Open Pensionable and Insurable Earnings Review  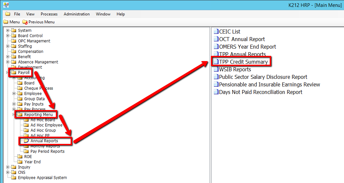[x=269, y=84]
